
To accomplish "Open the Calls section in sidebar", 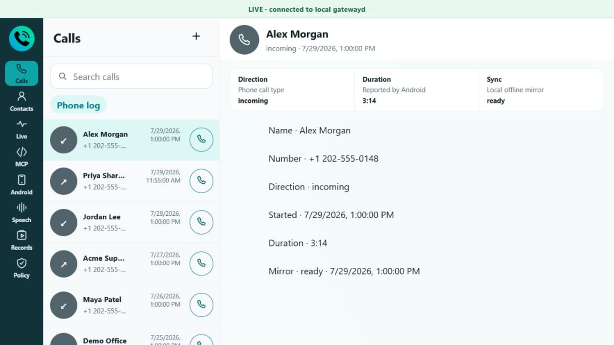I will coord(21,73).
